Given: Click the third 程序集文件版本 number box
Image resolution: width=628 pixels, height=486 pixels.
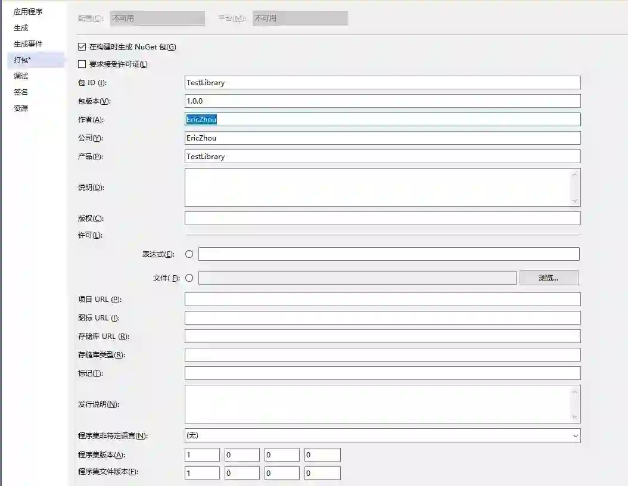Looking at the screenshot, I should point(282,473).
